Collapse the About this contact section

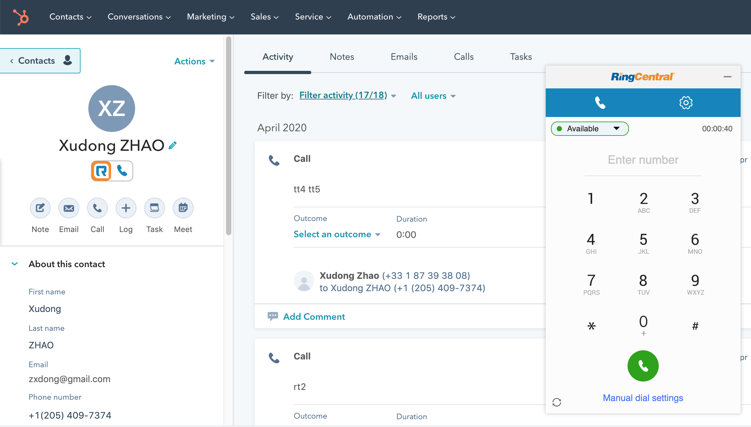pyautogui.click(x=15, y=264)
